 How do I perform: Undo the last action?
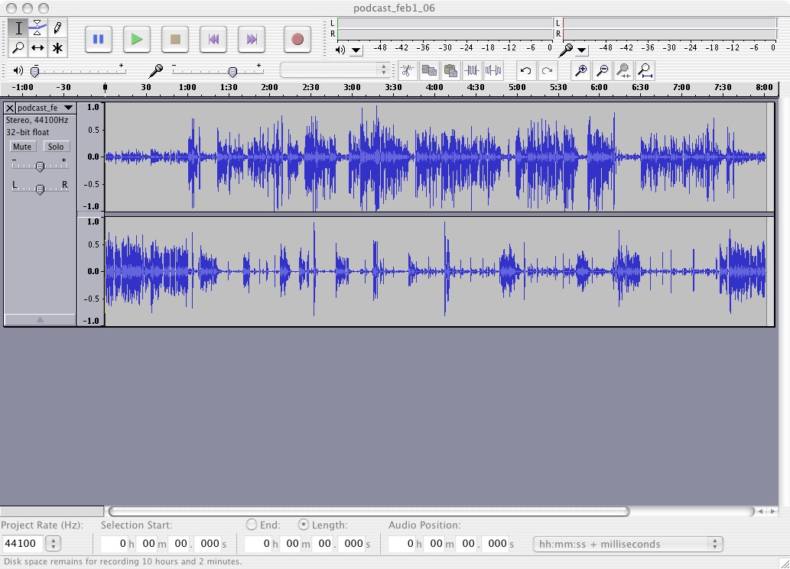pos(525,70)
